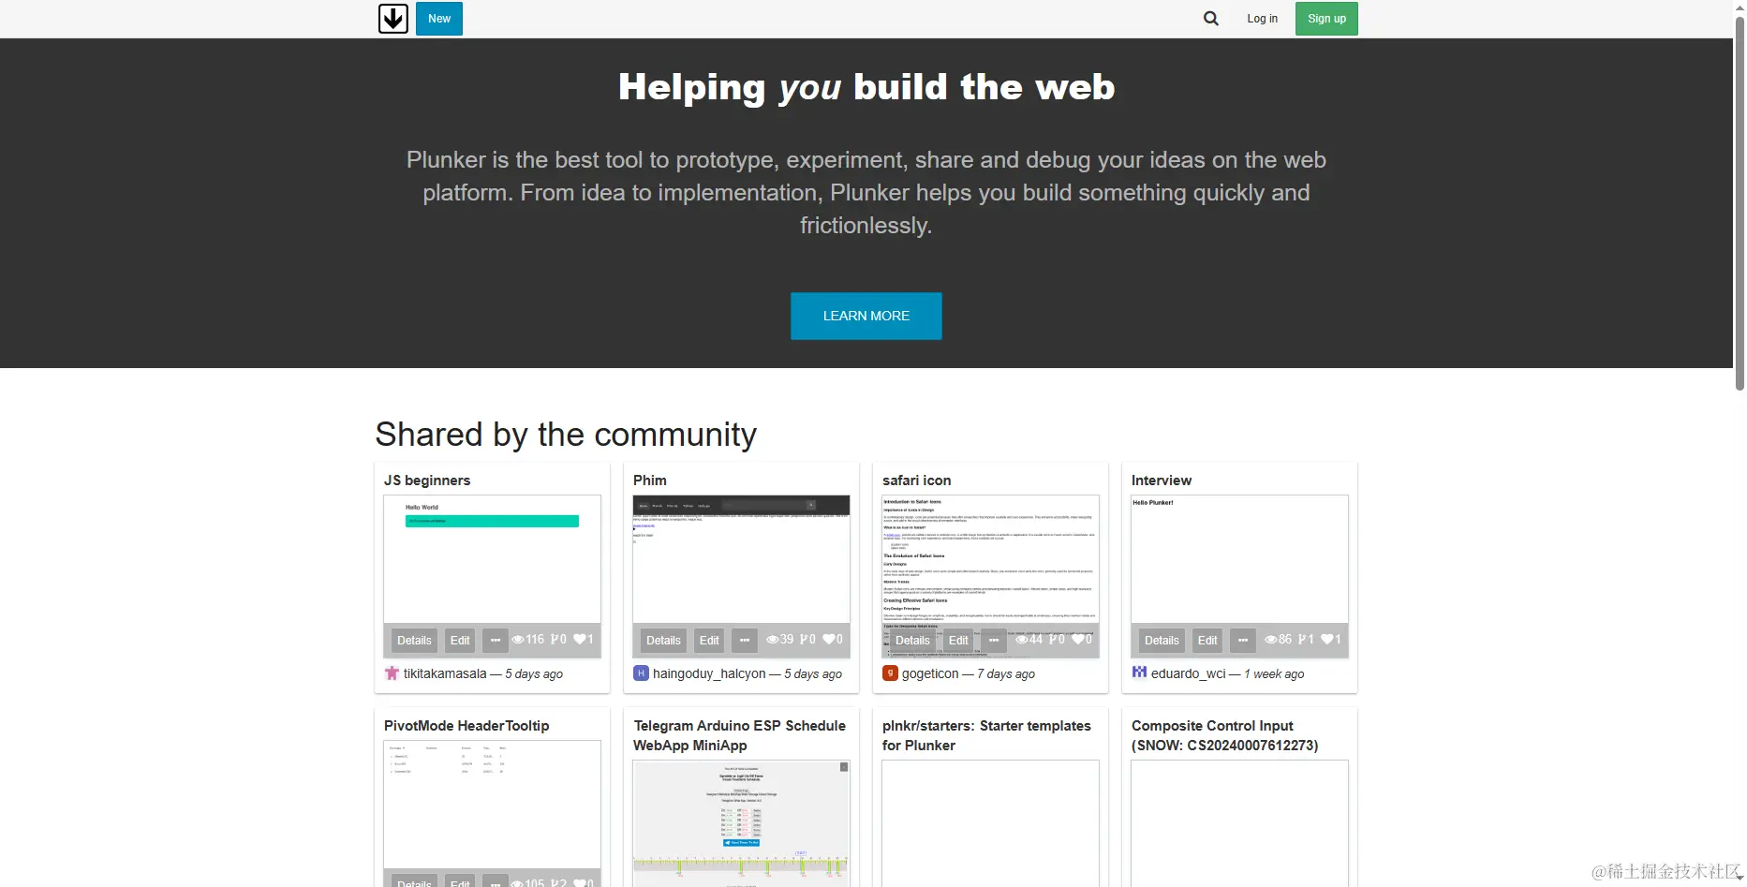Click '7 days ago' under safari icon
The image size is (1747, 887).
[x=1006, y=673]
